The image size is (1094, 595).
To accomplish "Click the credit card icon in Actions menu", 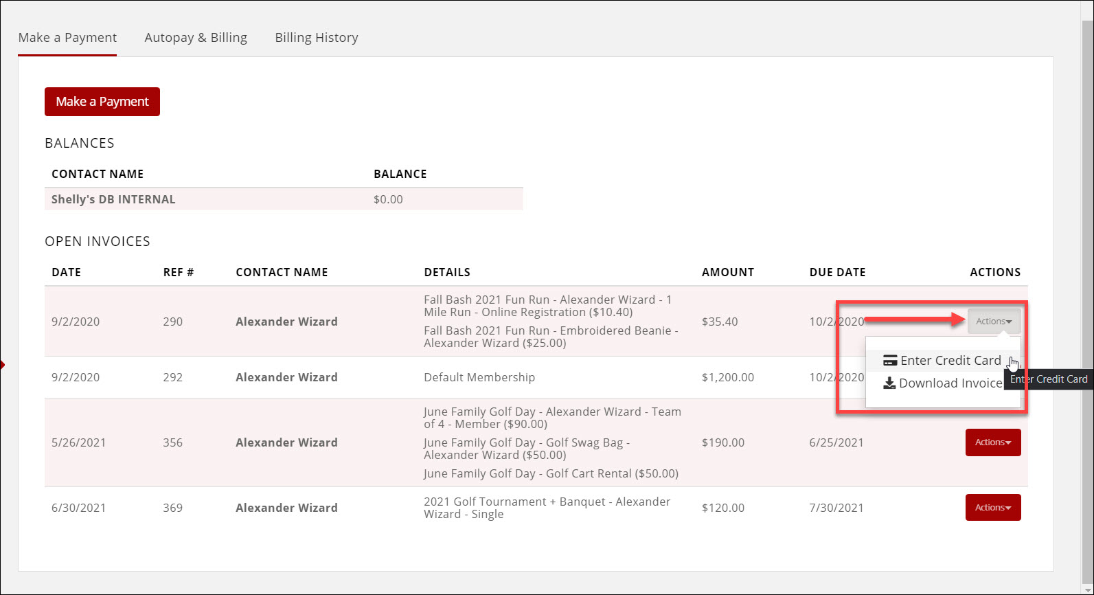I will pyautogui.click(x=890, y=361).
